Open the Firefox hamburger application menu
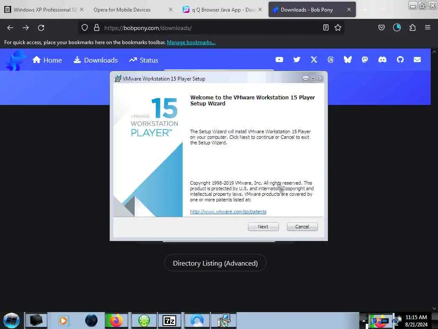The width and height of the screenshot is (438, 329). point(428,27)
